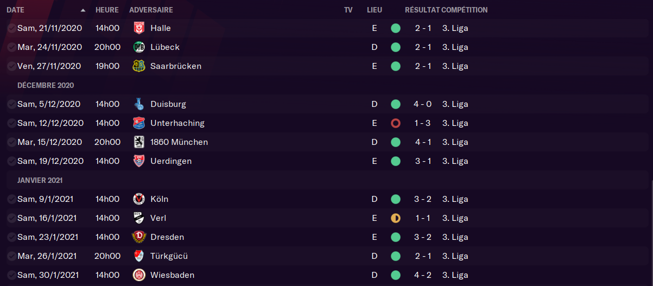The width and height of the screenshot is (653, 286).
Task: Click the Dresden club badge icon
Action: pyautogui.click(x=139, y=237)
